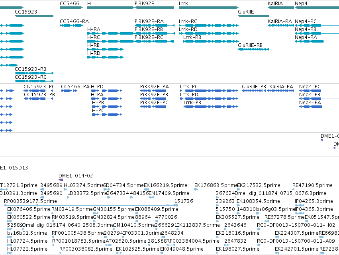This screenshot has height=255, width=339.
Task: Click EST marker under EK088409.5prime
Action: click(x=137, y=213)
